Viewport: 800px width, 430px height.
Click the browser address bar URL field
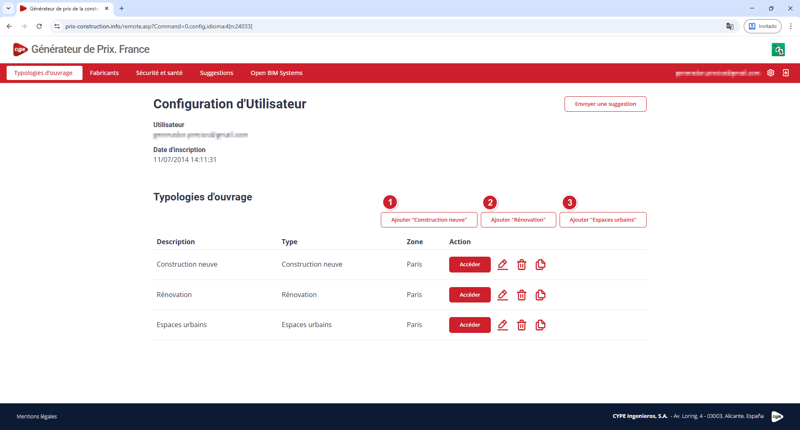(375, 26)
